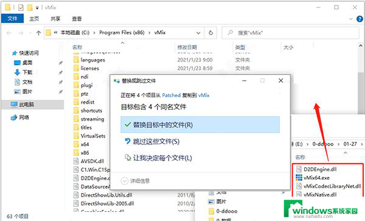Sort by the 大小 column header

pos(288,47)
